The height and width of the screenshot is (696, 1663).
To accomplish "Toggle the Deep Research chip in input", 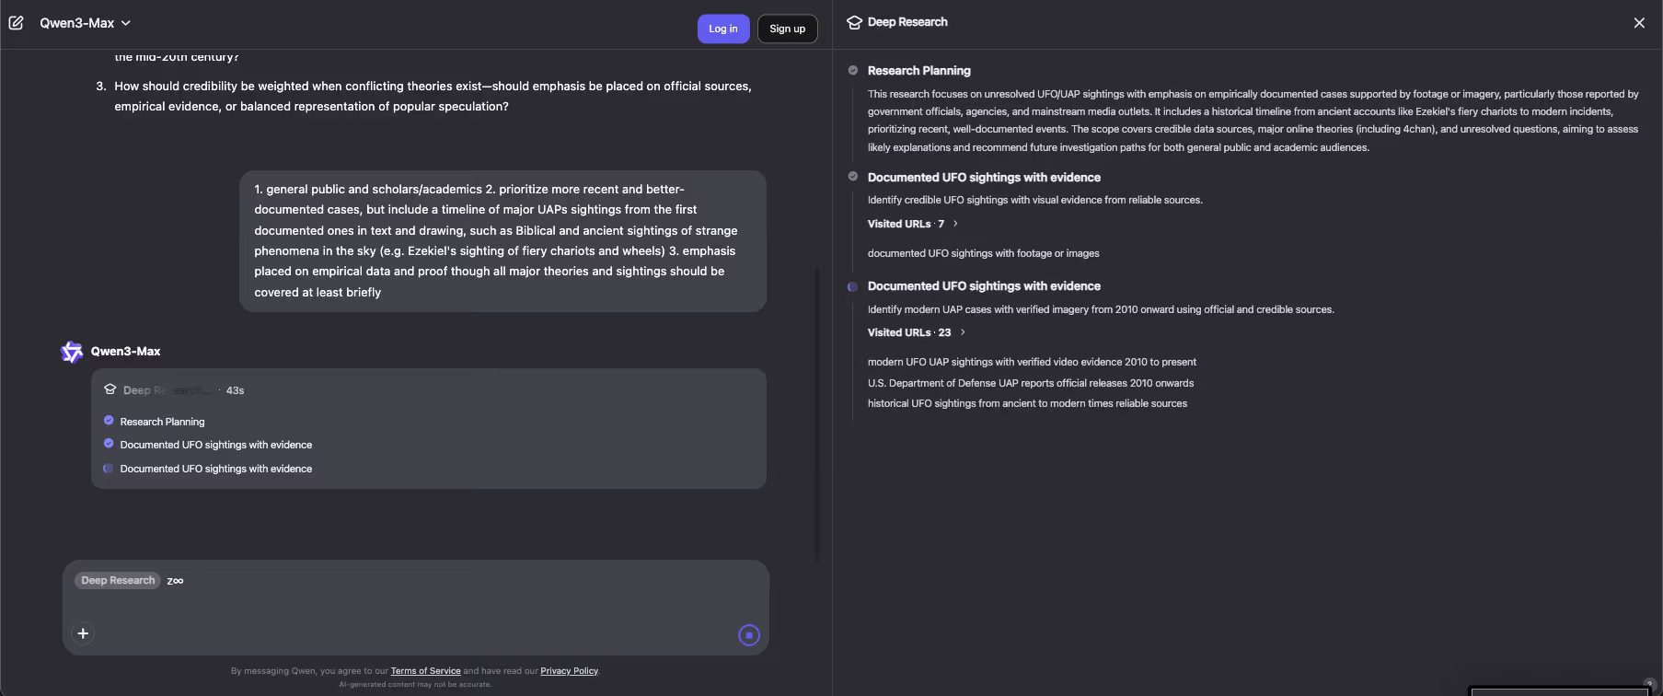I will point(118,581).
